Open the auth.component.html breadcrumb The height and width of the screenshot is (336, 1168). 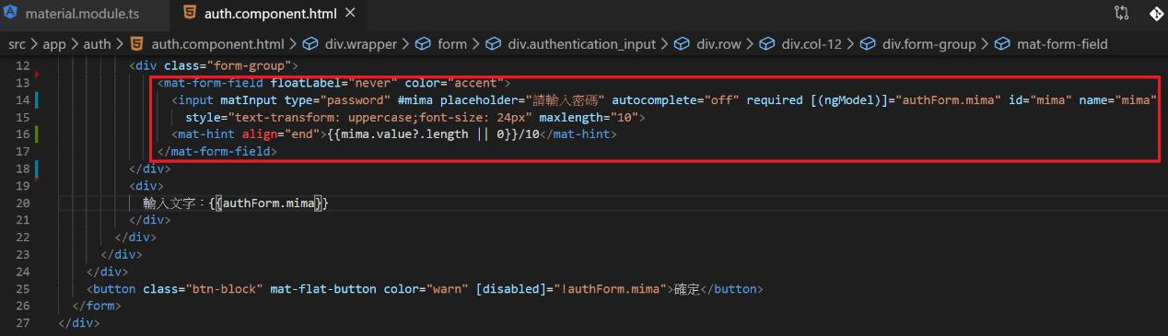(217, 44)
